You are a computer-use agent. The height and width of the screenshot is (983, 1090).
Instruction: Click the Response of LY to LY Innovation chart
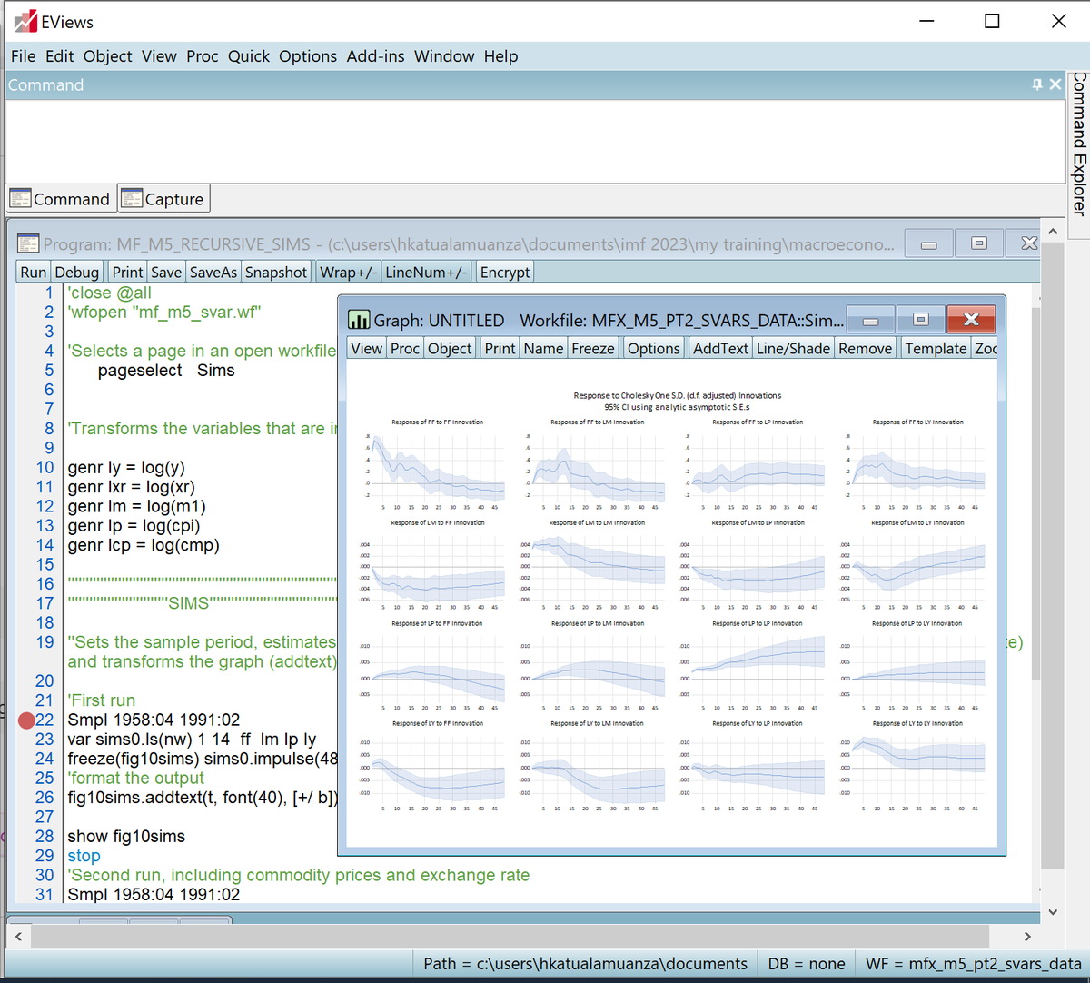(917, 765)
